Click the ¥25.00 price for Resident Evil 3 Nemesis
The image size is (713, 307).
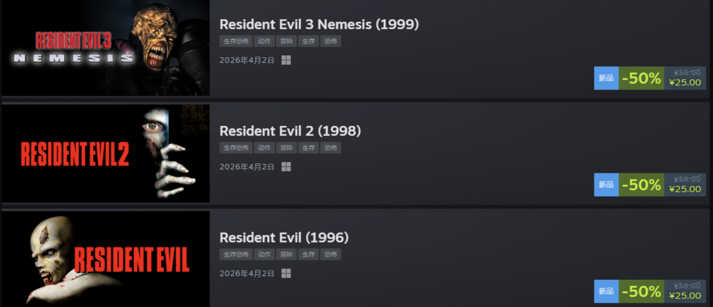685,83
